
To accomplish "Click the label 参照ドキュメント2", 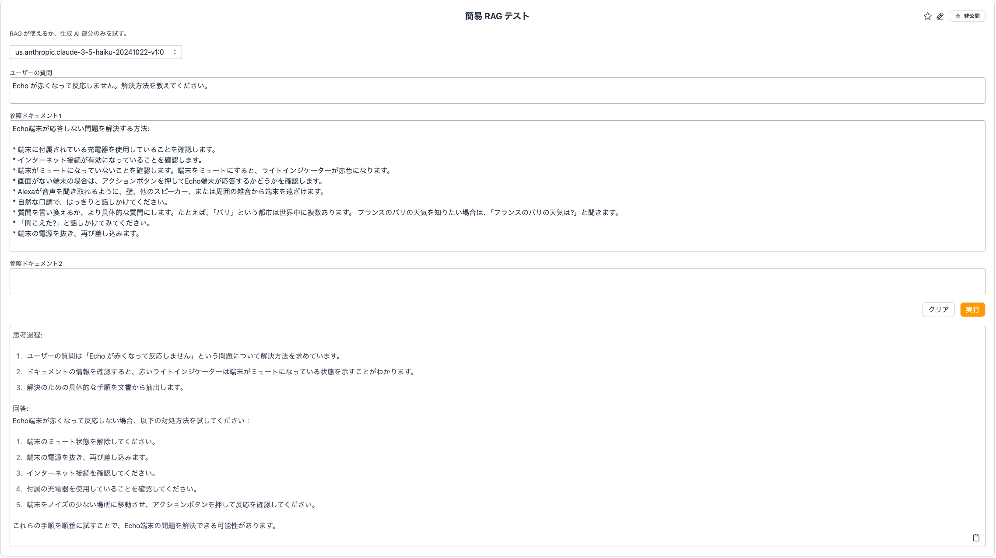I will (x=36, y=263).
